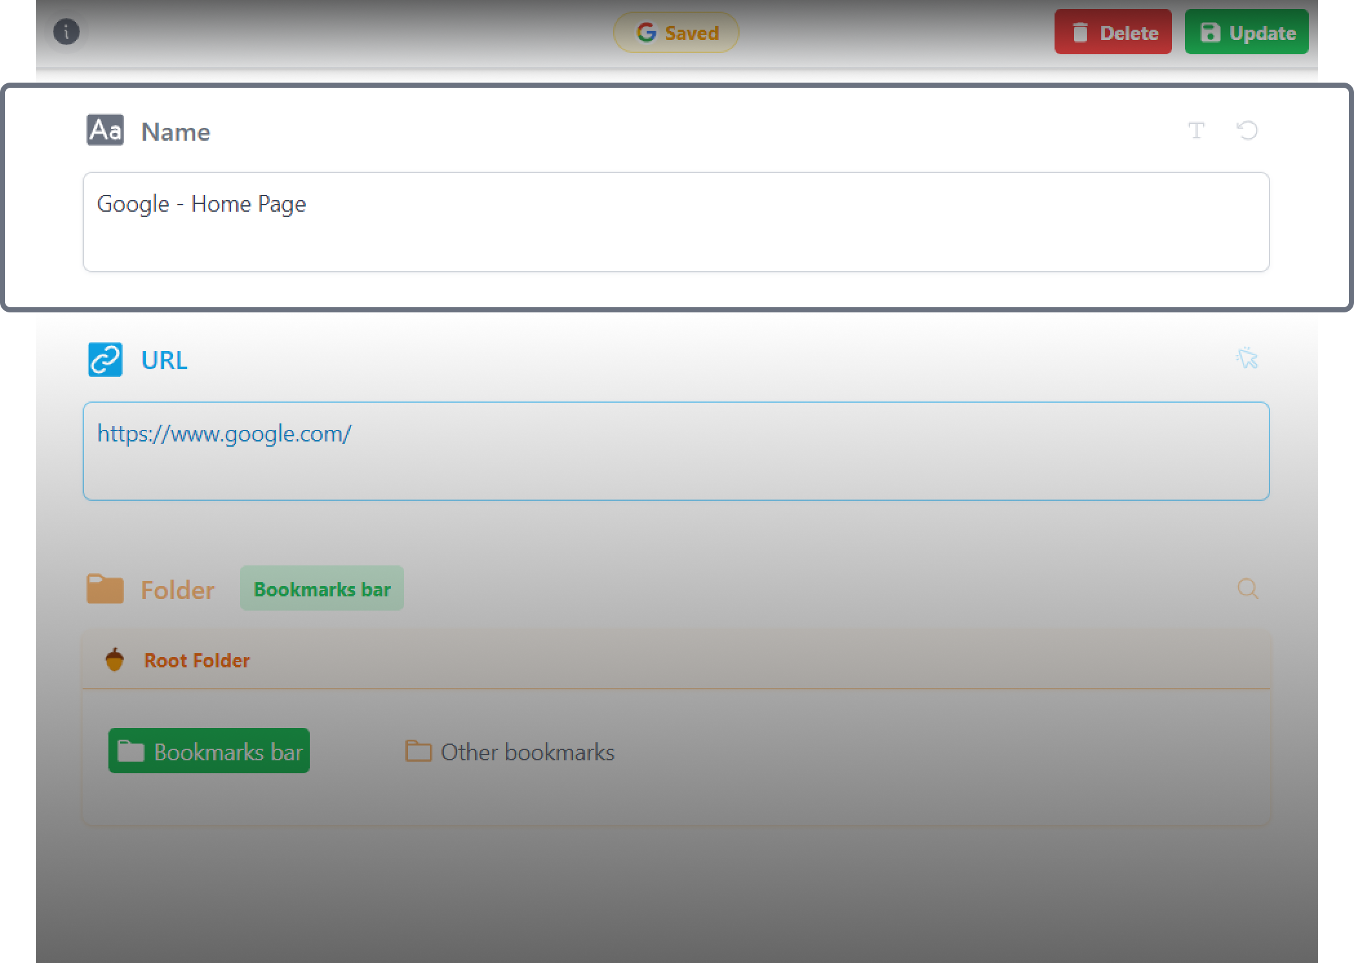Click the Aa Name icon

coord(105,130)
